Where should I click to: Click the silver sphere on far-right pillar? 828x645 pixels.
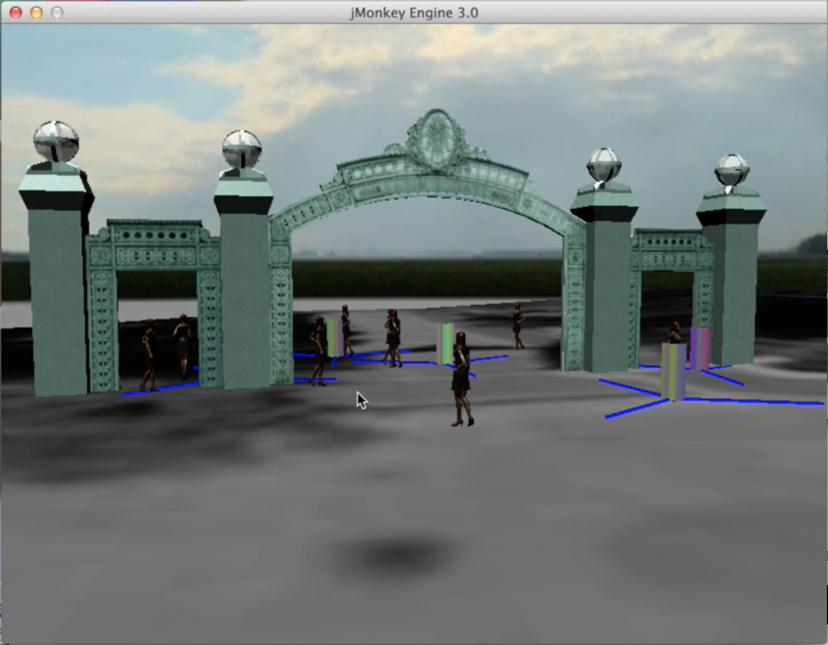(732, 170)
